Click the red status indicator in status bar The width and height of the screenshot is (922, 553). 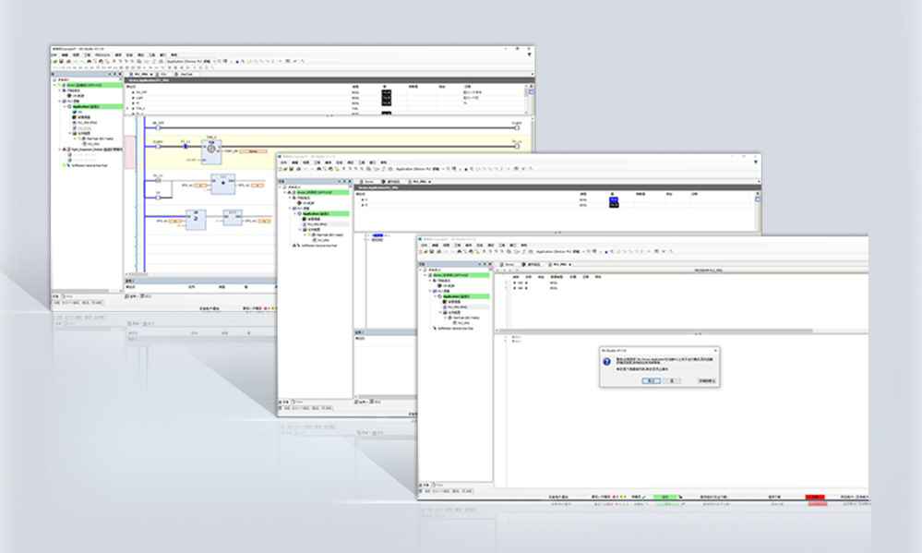coord(814,497)
